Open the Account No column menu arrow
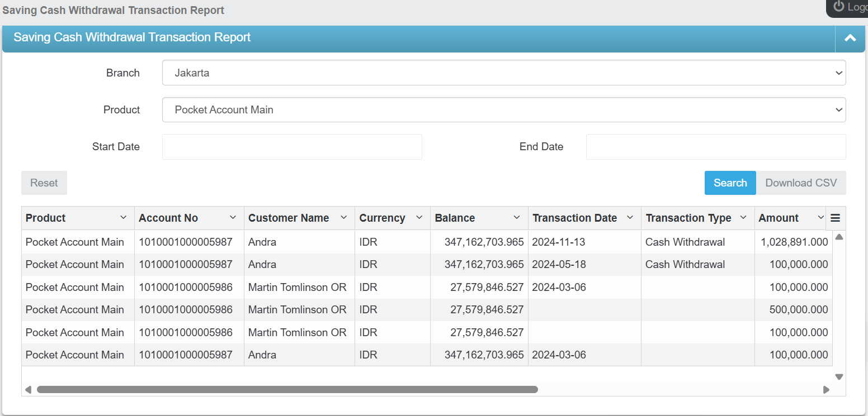Screen dimensions: 868x416 [233, 218]
